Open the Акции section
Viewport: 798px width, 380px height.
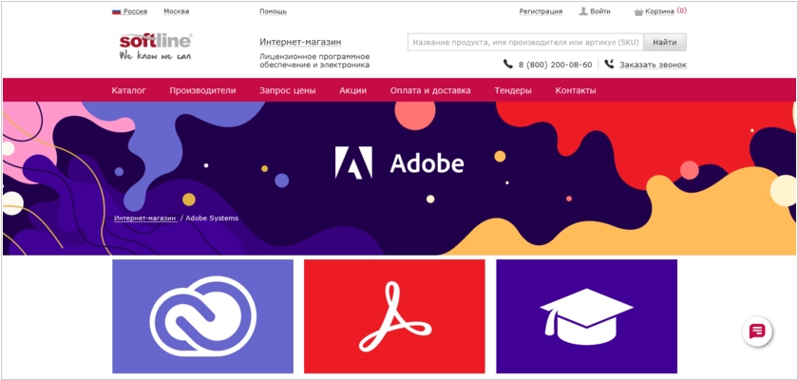pyautogui.click(x=353, y=90)
